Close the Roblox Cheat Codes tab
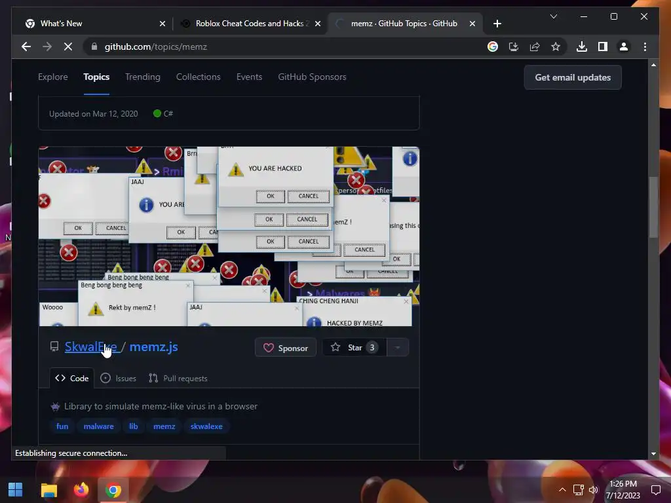Viewport: 671px width, 503px height. coord(318,24)
